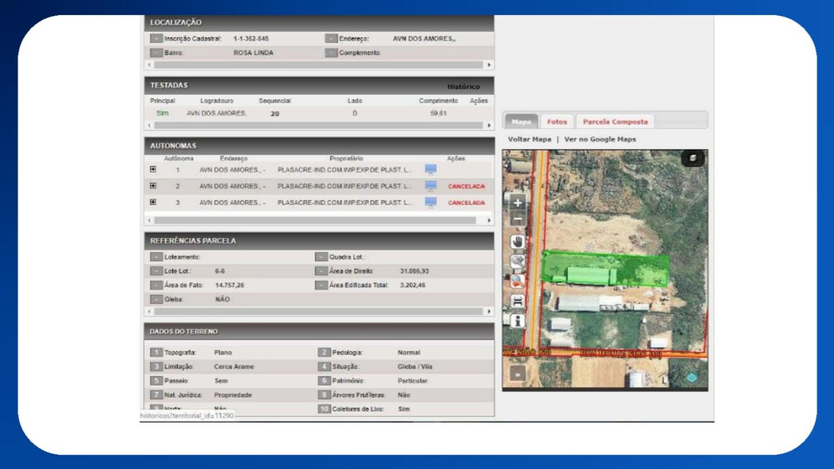
Task: Click monitor icon for Autônoma 1 row
Action: pyautogui.click(x=431, y=170)
